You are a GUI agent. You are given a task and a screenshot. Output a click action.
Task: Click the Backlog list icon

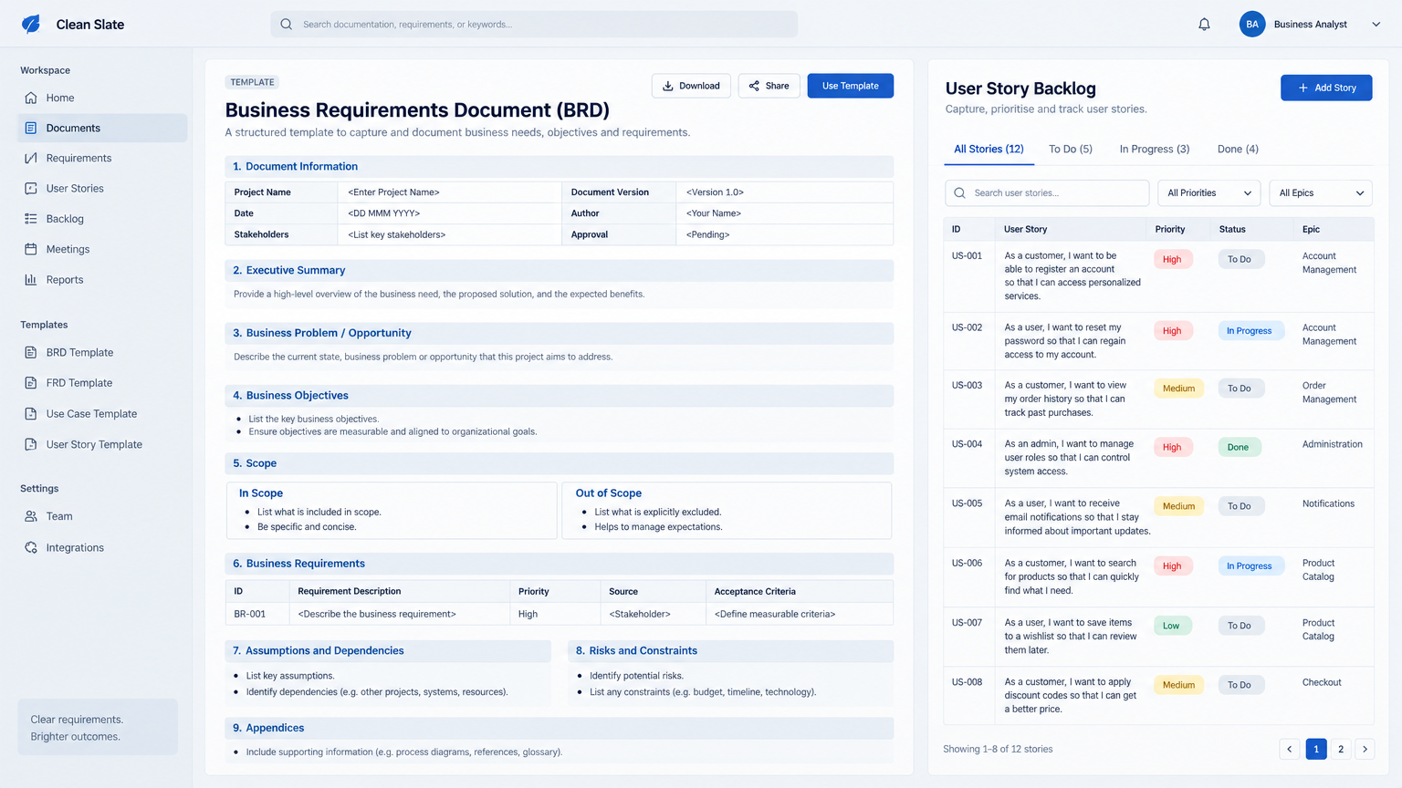coord(31,219)
